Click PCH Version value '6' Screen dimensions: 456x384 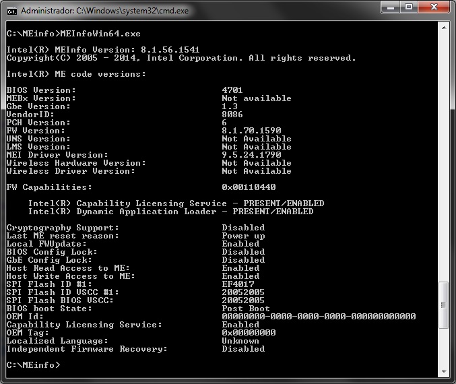224,123
